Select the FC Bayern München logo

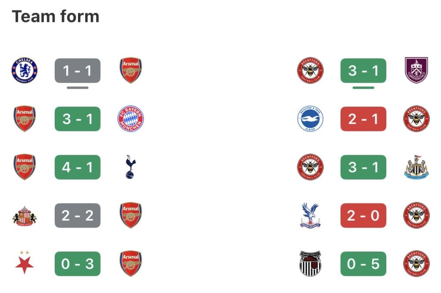pyautogui.click(x=131, y=119)
